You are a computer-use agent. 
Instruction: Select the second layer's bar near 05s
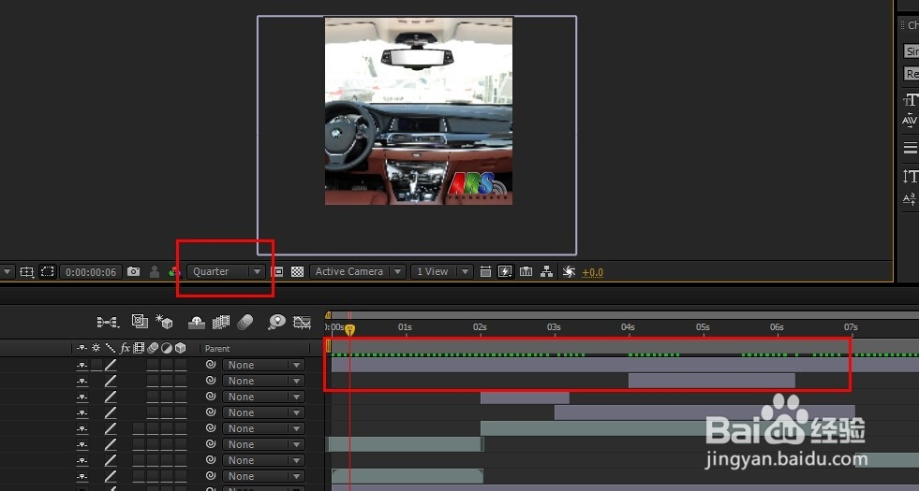(712, 381)
